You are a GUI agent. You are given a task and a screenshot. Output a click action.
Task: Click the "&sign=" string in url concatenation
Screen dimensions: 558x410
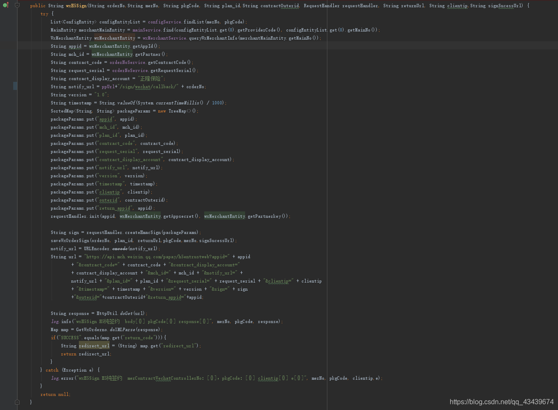(x=220, y=289)
